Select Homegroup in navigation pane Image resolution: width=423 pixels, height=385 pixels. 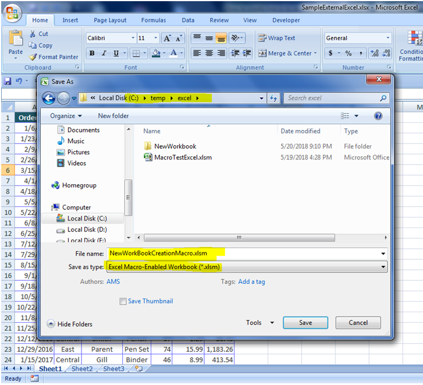click(74, 186)
